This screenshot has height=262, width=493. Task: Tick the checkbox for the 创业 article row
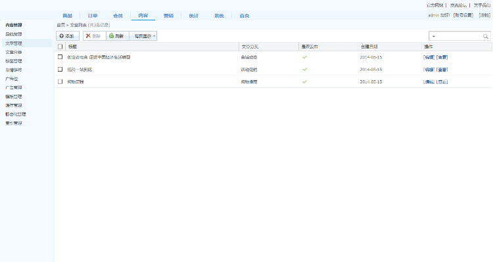60,57
